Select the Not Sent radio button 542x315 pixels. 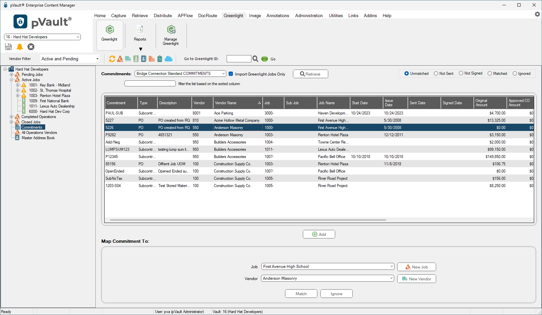pos(436,74)
